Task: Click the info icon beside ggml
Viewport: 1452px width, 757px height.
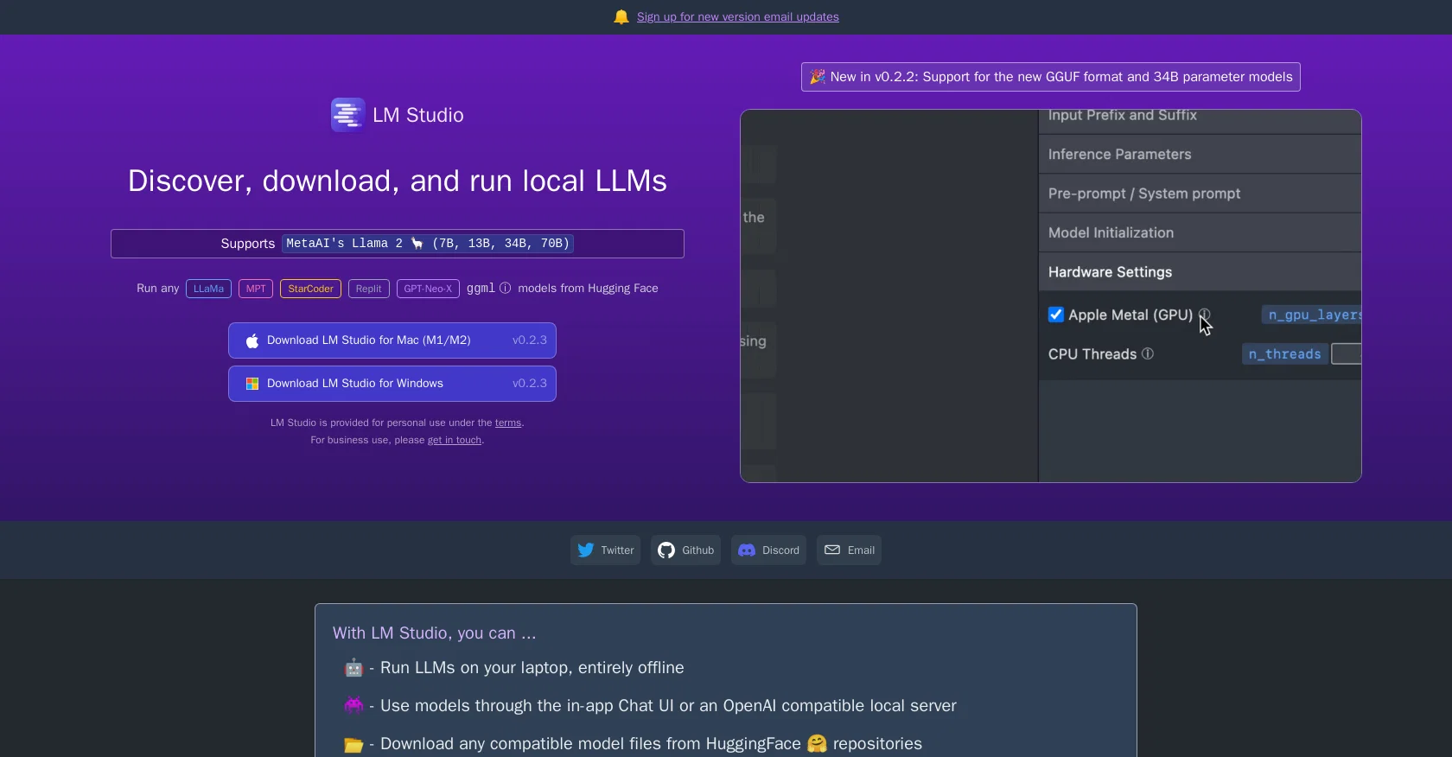Action: pos(506,288)
